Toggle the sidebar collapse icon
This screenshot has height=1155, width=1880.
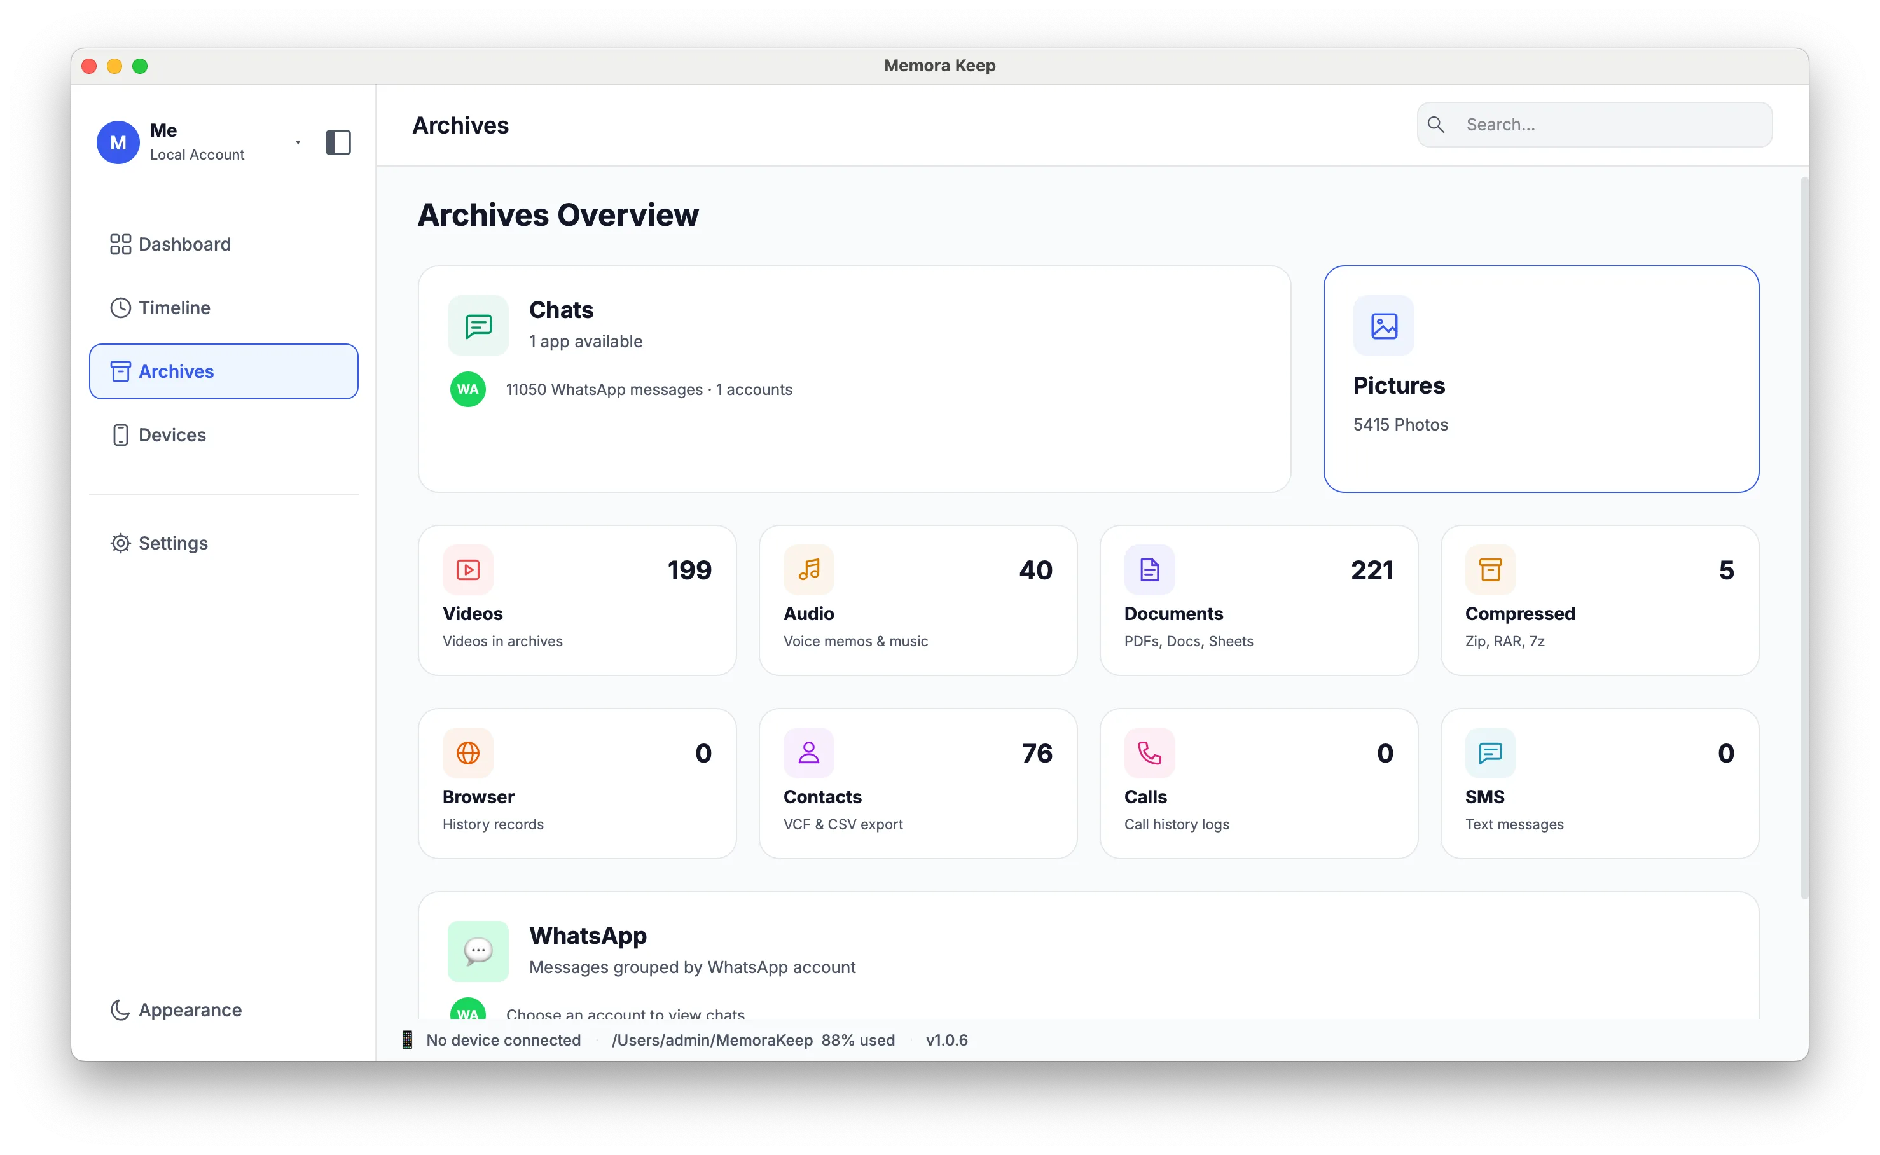tap(338, 142)
